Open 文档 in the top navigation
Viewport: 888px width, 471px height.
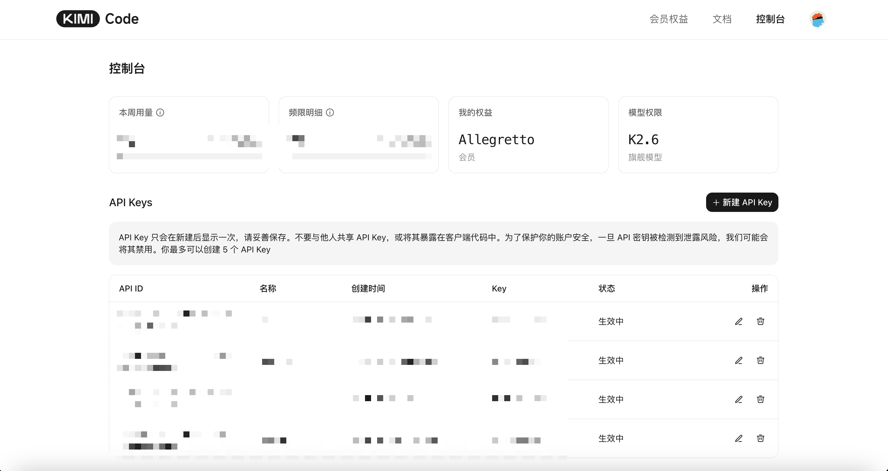pyautogui.click(x=722, y=19)
